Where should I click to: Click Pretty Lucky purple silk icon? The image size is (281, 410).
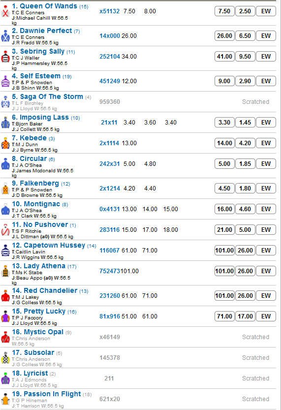[5, 316]
